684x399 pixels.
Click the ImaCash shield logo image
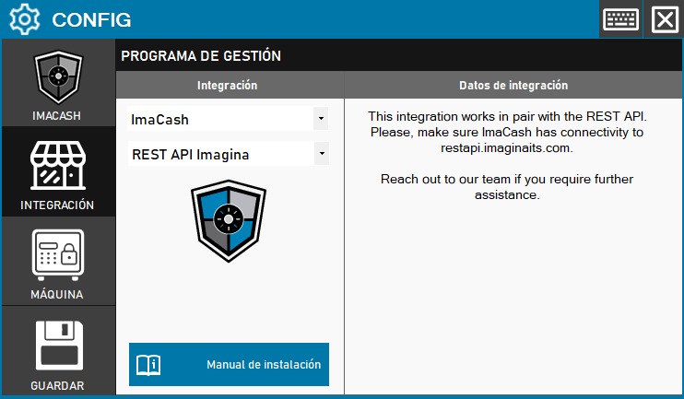[228, 222]
